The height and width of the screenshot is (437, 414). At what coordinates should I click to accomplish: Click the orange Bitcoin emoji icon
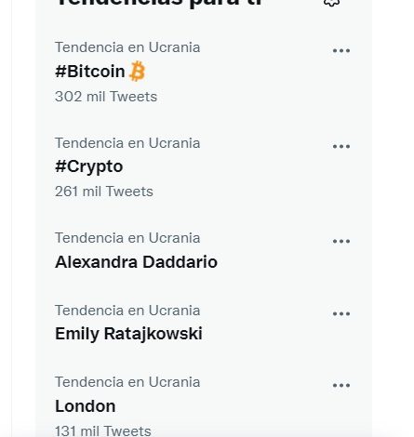point(137,72)
